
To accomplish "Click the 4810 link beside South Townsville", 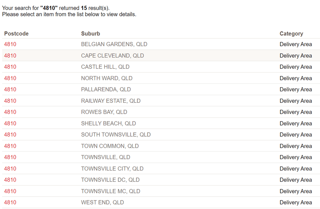I will pyautogui.click(x=10, y=135).
